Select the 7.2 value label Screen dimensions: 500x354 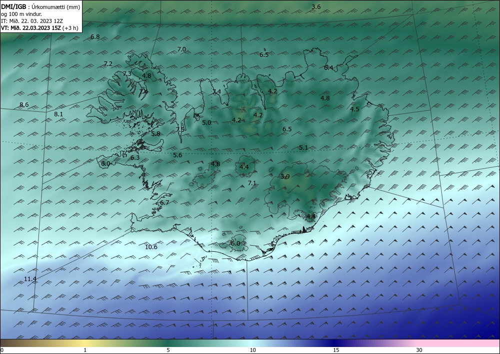108,64
